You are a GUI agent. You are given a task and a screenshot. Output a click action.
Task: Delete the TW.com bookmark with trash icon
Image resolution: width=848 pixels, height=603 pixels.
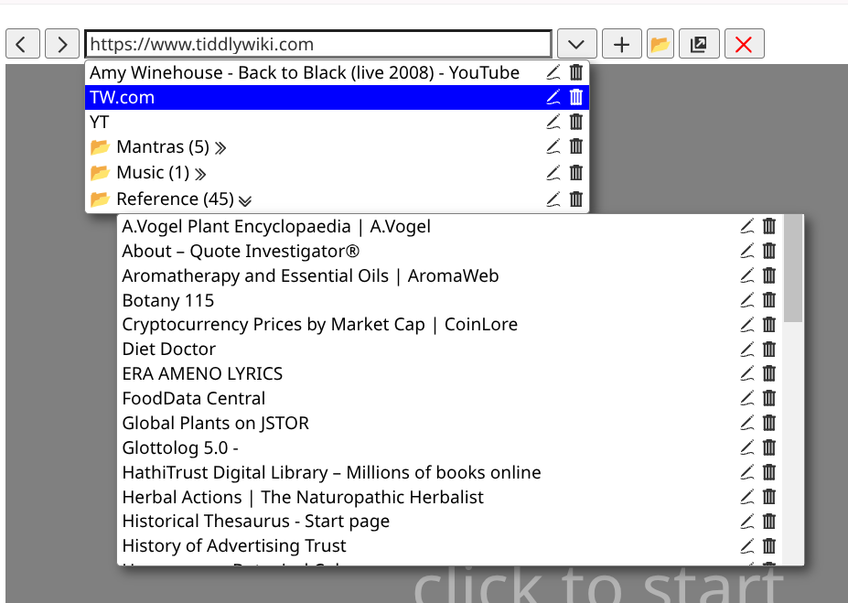pos(576,97)
